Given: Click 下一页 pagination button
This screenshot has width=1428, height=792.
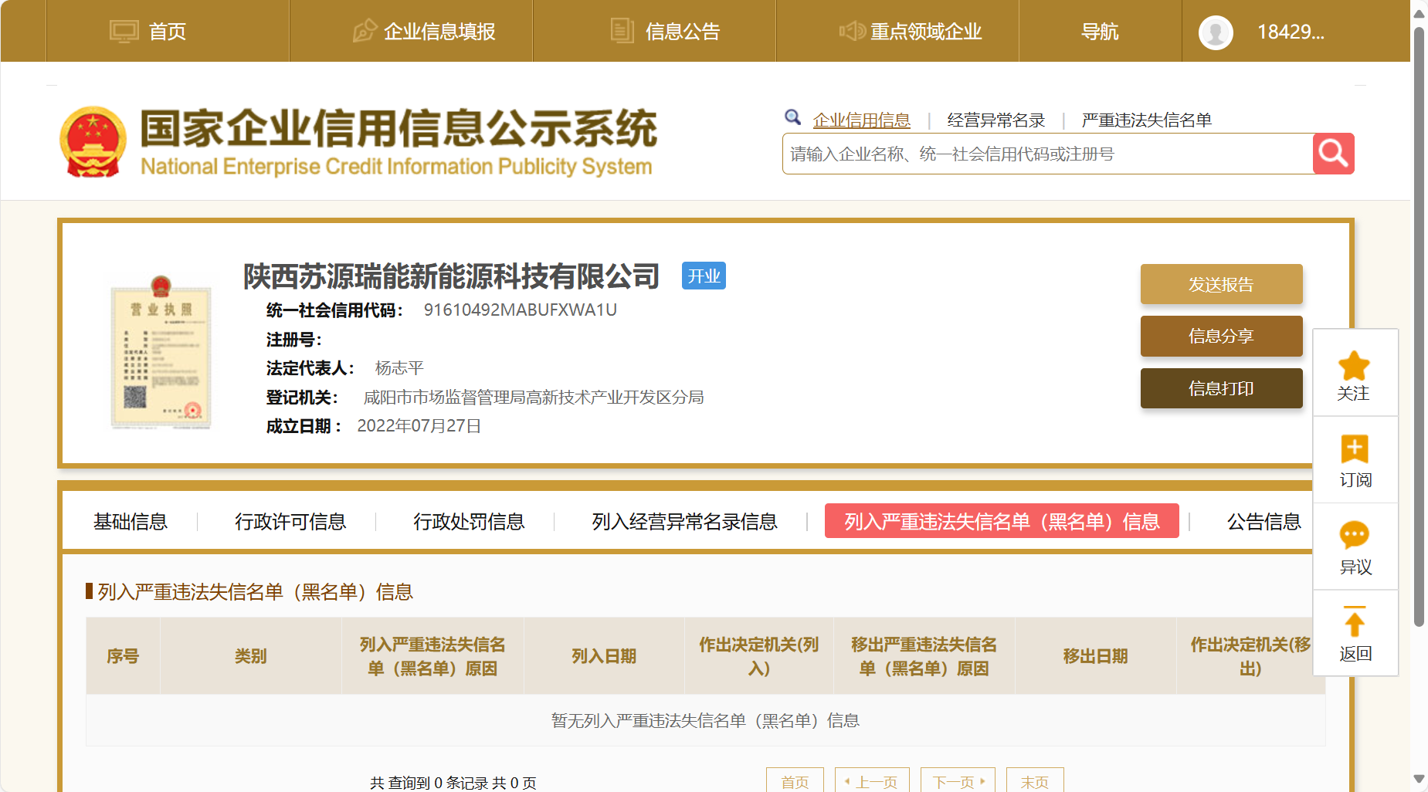Looking at the screenshot, I should [958, 781].
